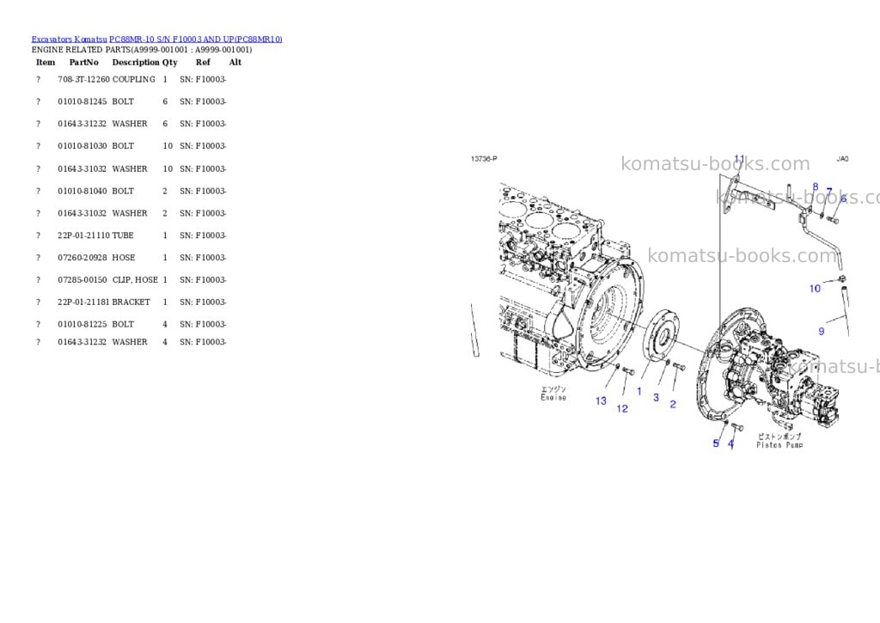The height and width of the screenshot is (623, 880).
Task: Click the Ref column header
Action: (203, 62)
